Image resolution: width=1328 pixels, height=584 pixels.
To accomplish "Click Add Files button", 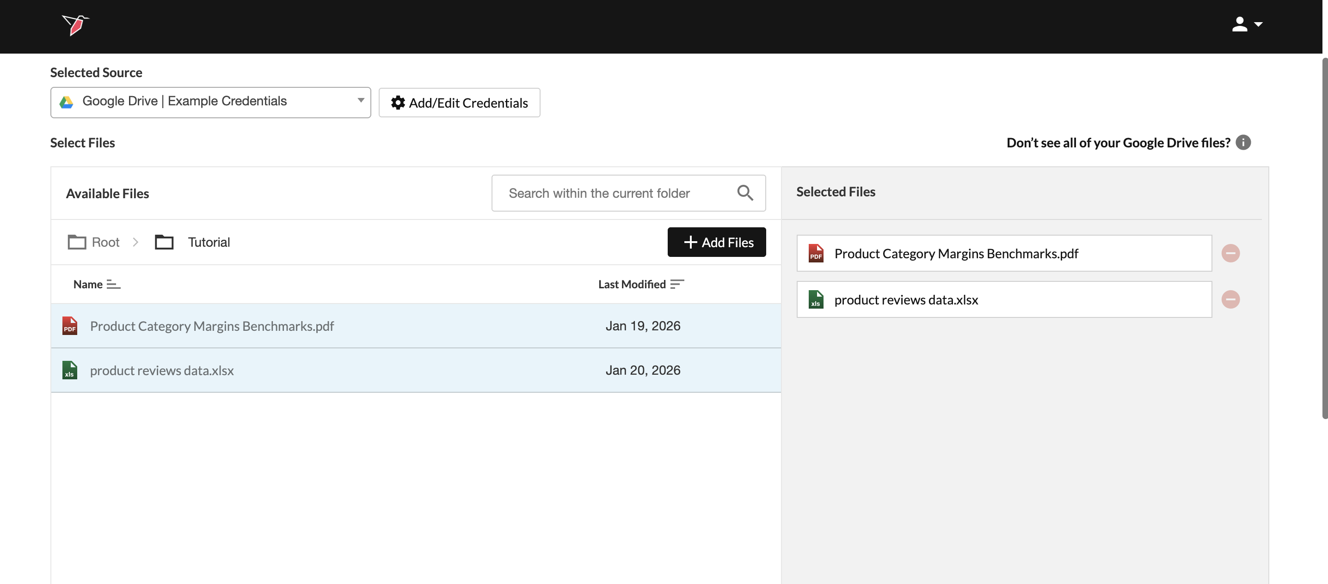I will point(716,242).
